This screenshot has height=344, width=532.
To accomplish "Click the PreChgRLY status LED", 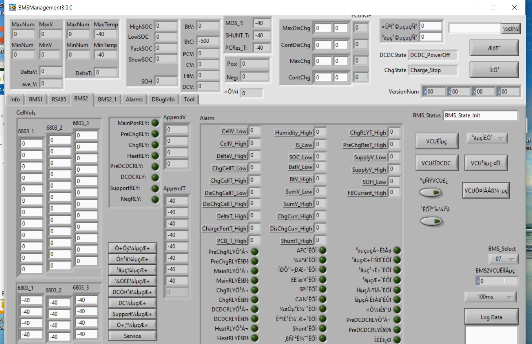I will coord(155,134).
